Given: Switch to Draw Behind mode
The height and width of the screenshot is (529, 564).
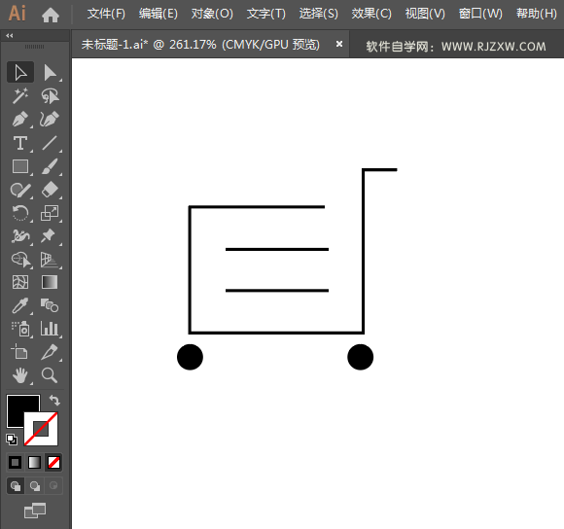Looking at the screenshot, I should pyautogui.click(x=35, y=486).
